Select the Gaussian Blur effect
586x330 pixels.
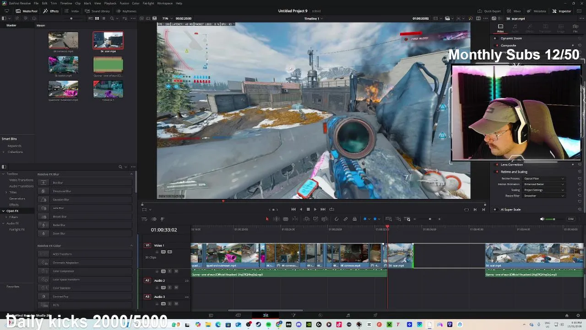85,200
